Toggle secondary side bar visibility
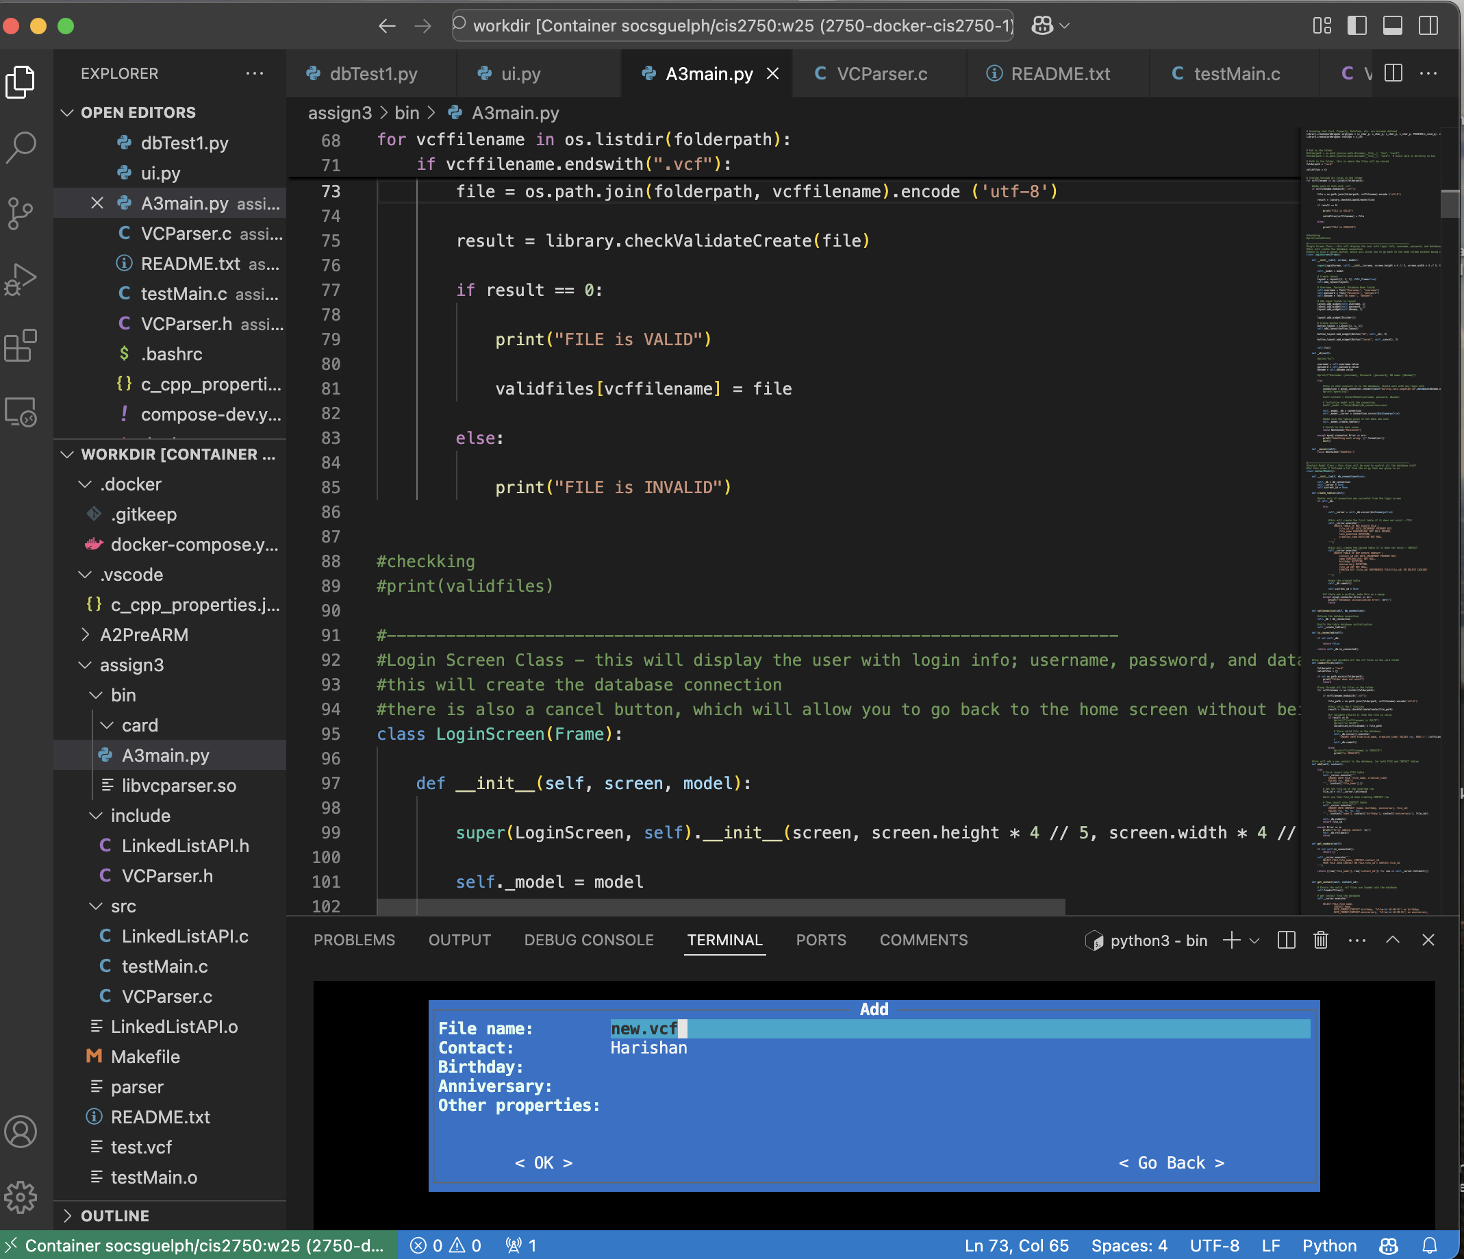The height and width of the screenshot is (1259, 1464). click(x=1428, y=26)
